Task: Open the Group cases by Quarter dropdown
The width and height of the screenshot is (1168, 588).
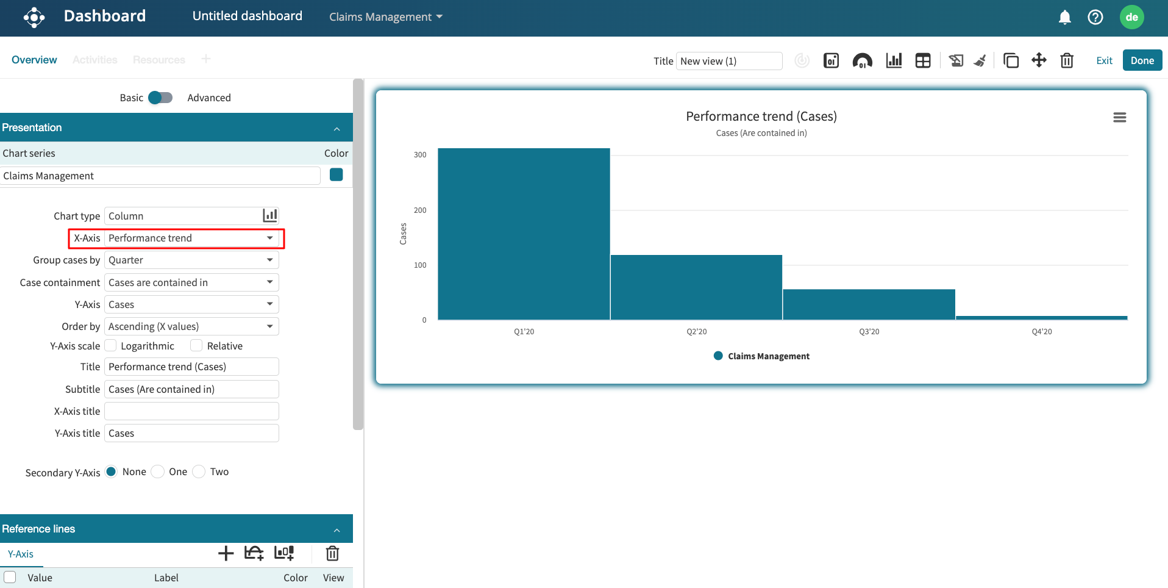Action: point(191,260)
